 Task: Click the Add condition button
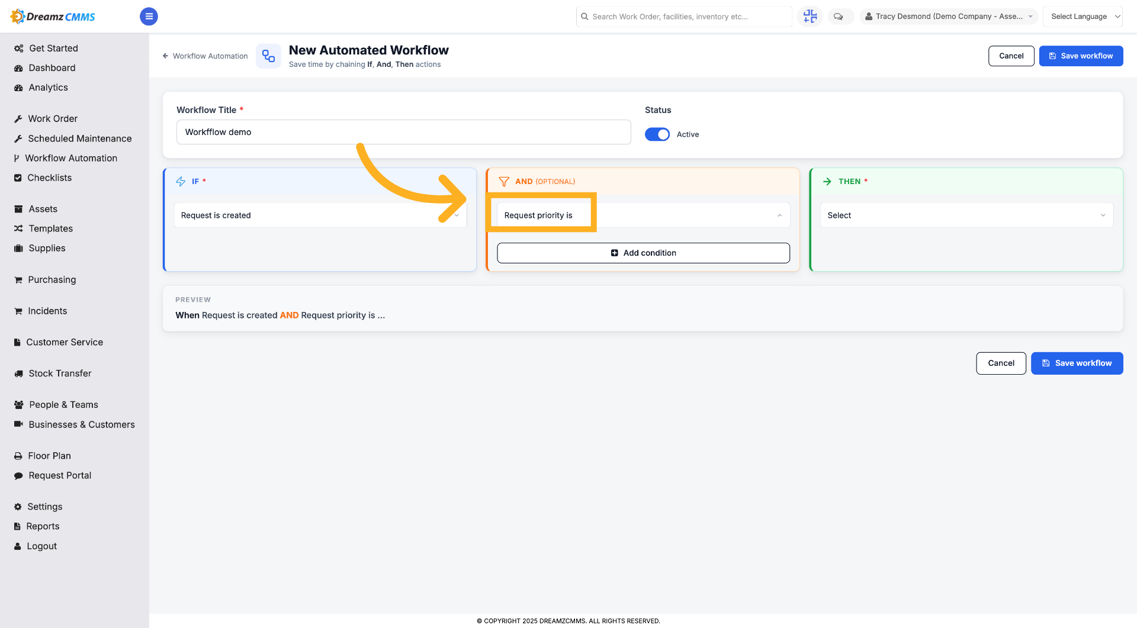(643, 253)
